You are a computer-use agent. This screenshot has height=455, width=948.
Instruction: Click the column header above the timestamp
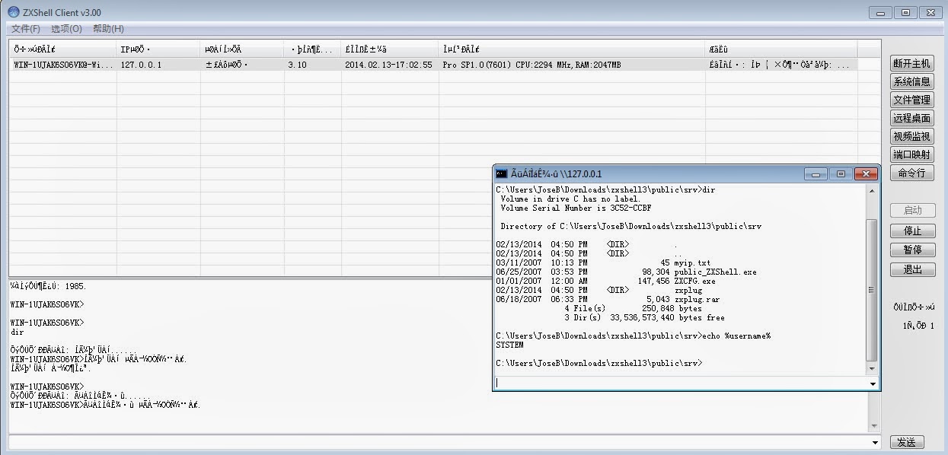click(390, 49)
